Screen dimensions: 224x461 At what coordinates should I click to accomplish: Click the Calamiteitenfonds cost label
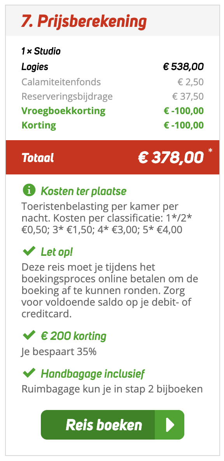click(61, 82)
